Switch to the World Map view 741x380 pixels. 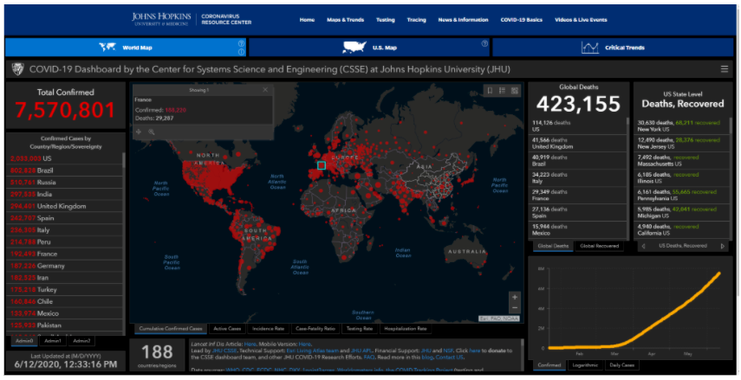[126, 48]
